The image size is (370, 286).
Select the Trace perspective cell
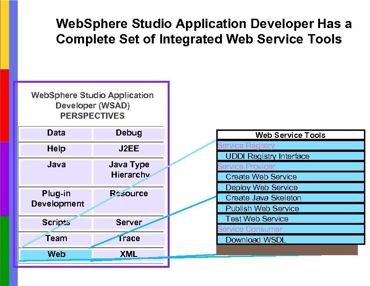click(x=129, y=239)
